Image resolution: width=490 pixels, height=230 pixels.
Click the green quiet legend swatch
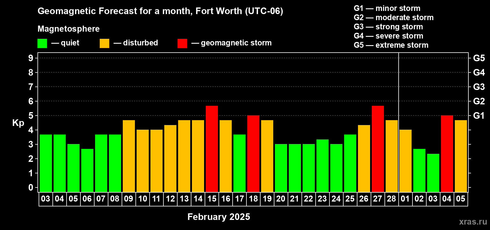42,43
